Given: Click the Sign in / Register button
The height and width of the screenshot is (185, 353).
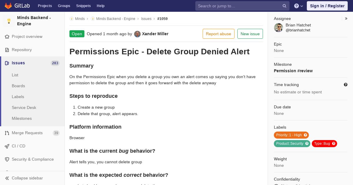Looking at the screenshot, I should [x=327, y=6].
